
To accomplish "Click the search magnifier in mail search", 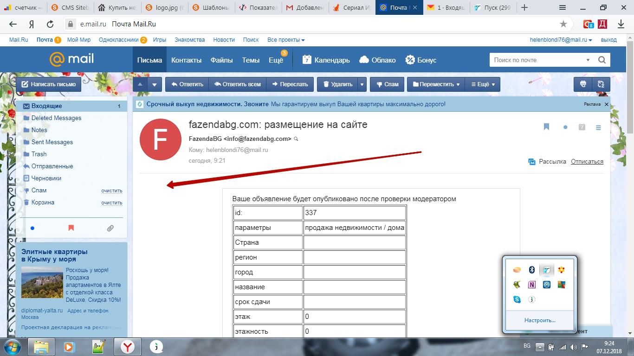I will [x=602, y=60].
